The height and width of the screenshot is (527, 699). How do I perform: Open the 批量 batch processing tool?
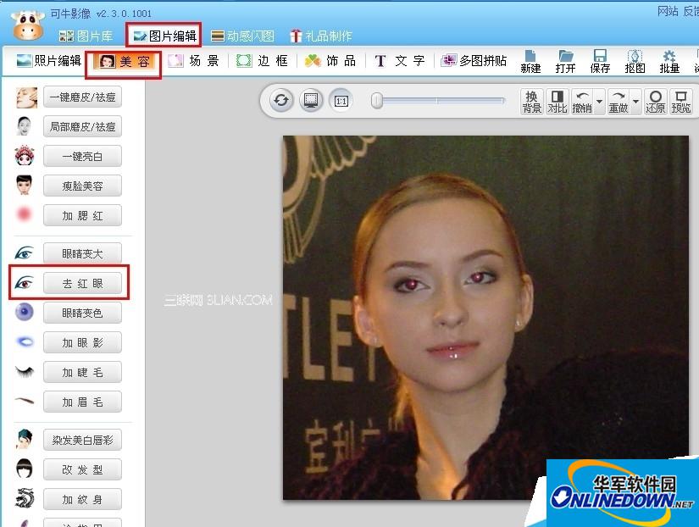pos(669,61)
